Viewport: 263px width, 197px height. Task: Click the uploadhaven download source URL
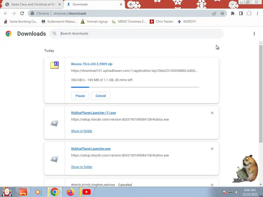coord(134,71)
